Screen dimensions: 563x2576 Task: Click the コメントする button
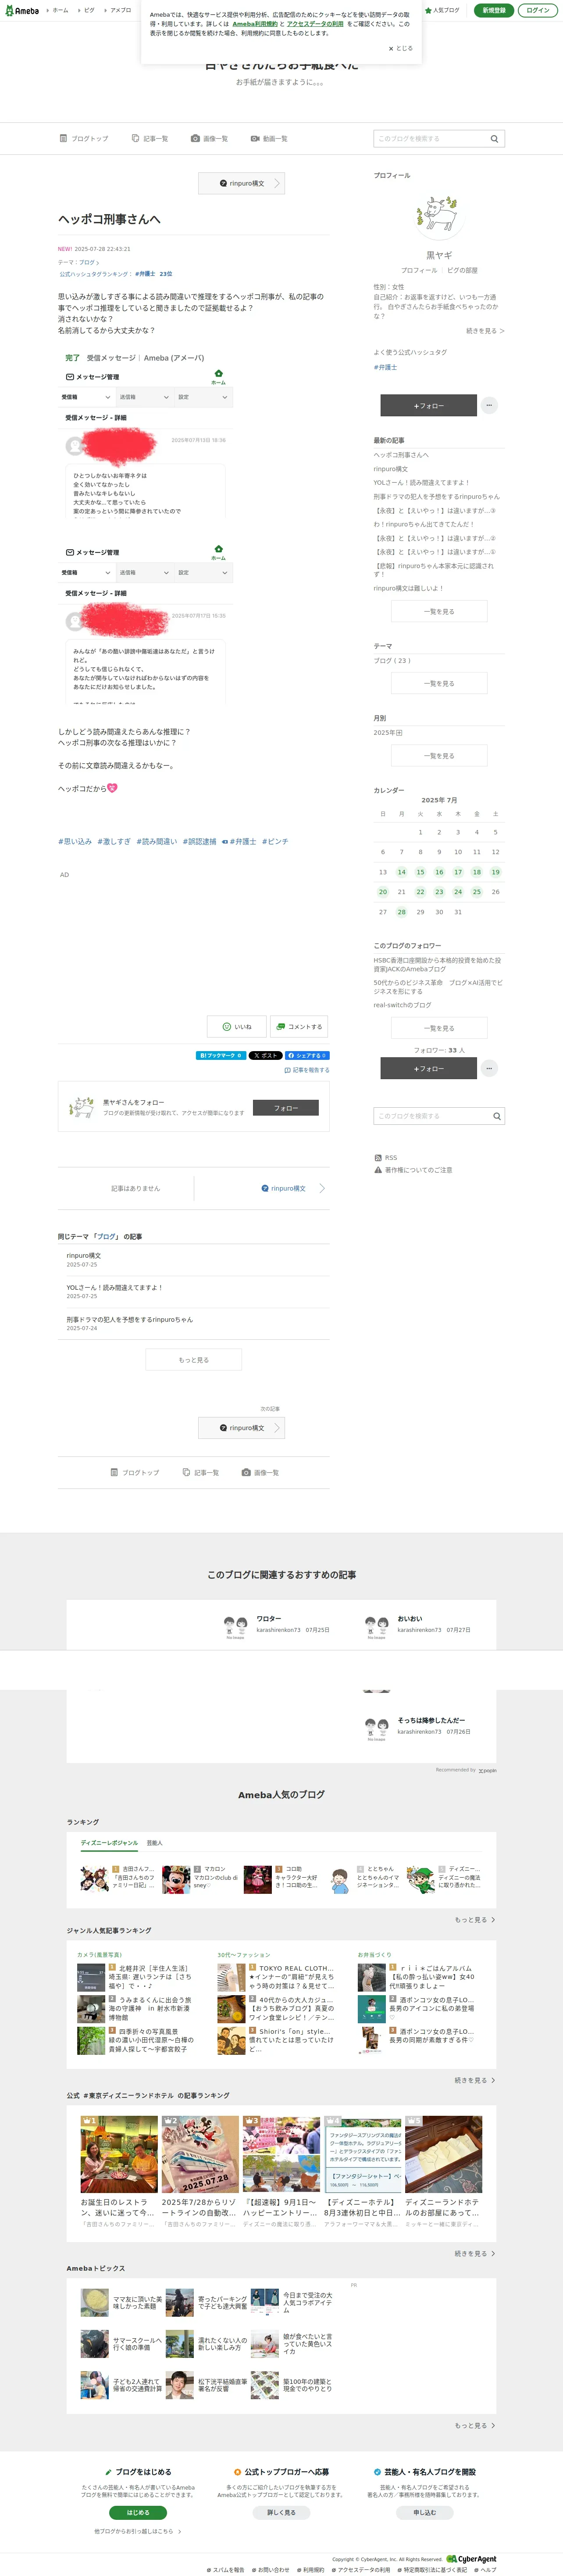point(299,1027)
